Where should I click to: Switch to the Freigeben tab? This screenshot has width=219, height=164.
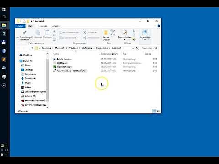pyautogui.click(x=42, y=26)
